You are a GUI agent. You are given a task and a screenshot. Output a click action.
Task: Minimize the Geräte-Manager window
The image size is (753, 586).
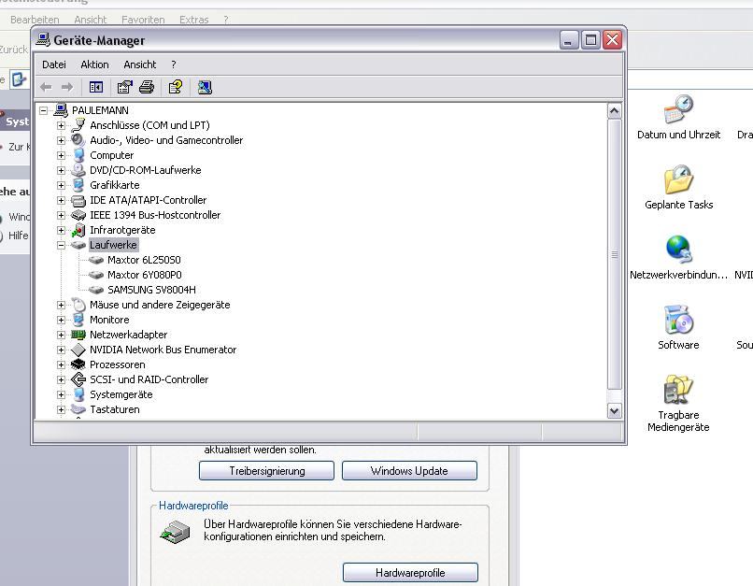[x=569, y=40]
